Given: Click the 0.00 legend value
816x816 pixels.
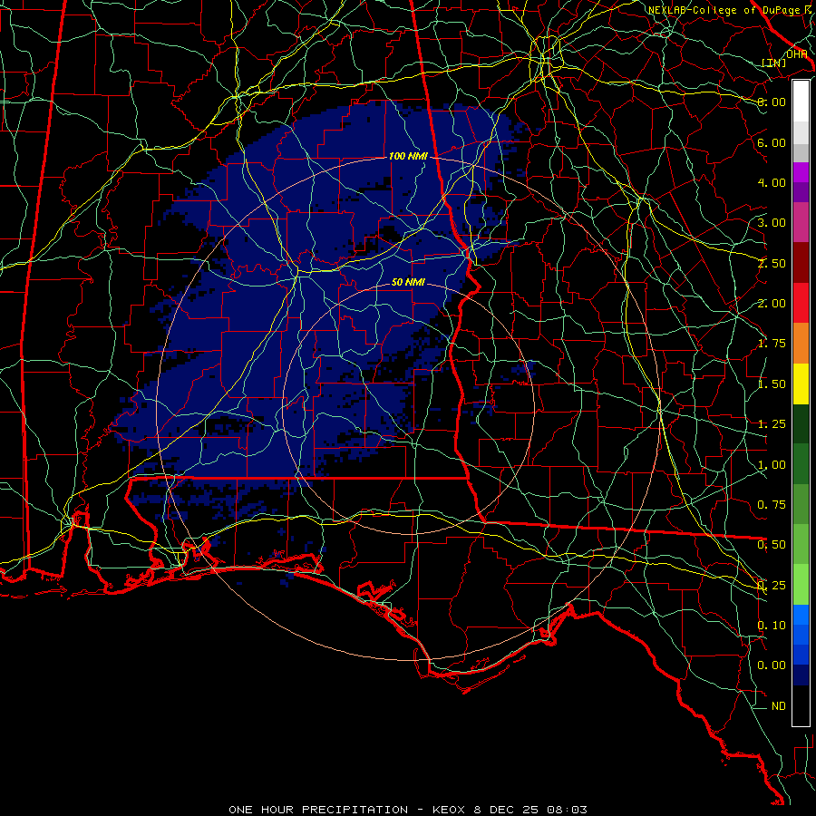Looking at the screenshot, I should coord(772,665).
